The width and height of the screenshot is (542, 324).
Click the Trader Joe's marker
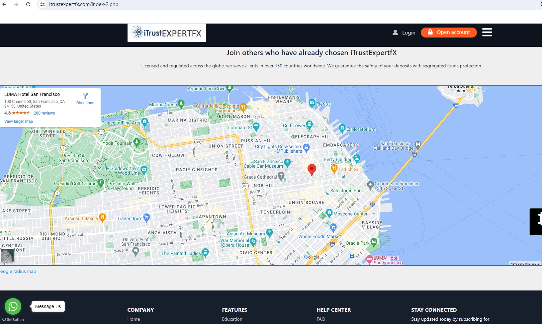point(146,217)
